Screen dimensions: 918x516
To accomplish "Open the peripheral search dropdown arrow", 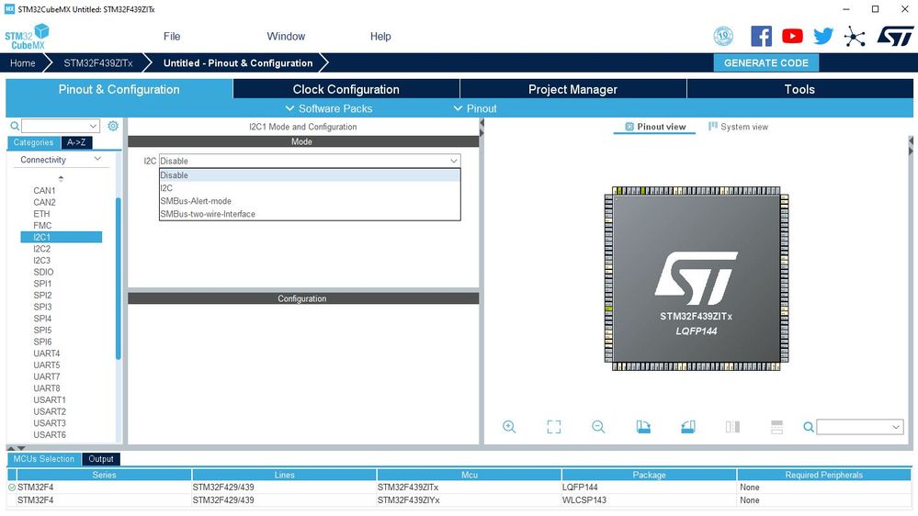I will pyautogui.click(x=93, y=126).
